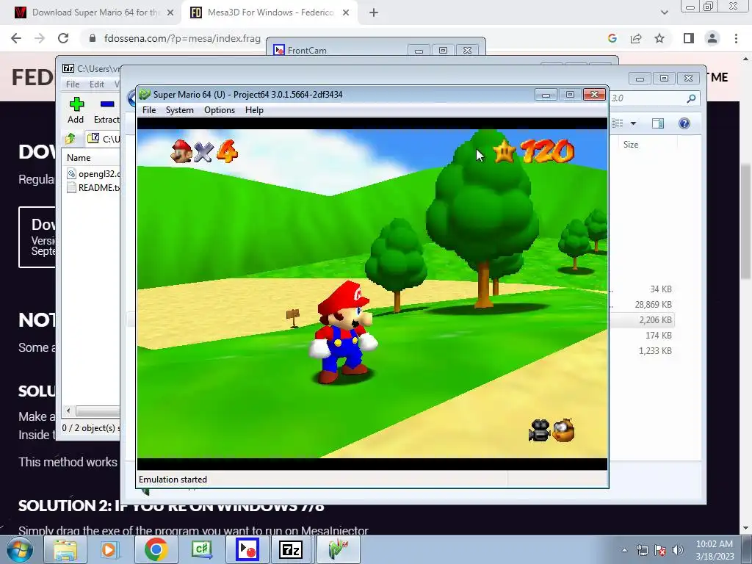Image resolution: width=752 pixels, height=564 pixels.
Task: Open the Options menu in Project64
Action: (x=219, y=110)
